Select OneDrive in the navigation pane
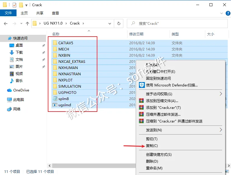Viewport: 231px width, 175px height. (21, 90)
